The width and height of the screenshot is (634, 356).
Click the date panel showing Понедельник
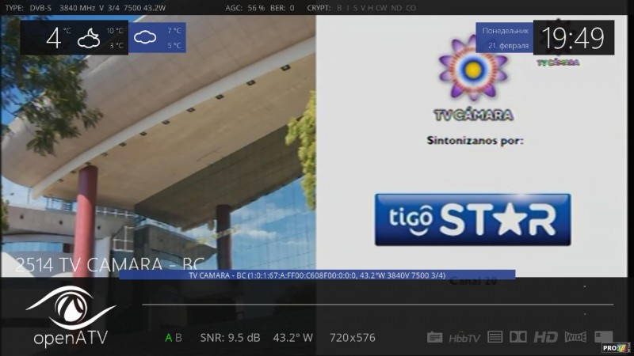[503, 37]
